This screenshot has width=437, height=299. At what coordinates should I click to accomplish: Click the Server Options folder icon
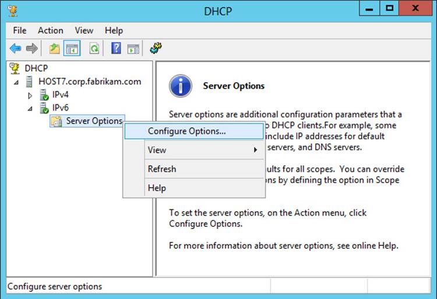57,121
